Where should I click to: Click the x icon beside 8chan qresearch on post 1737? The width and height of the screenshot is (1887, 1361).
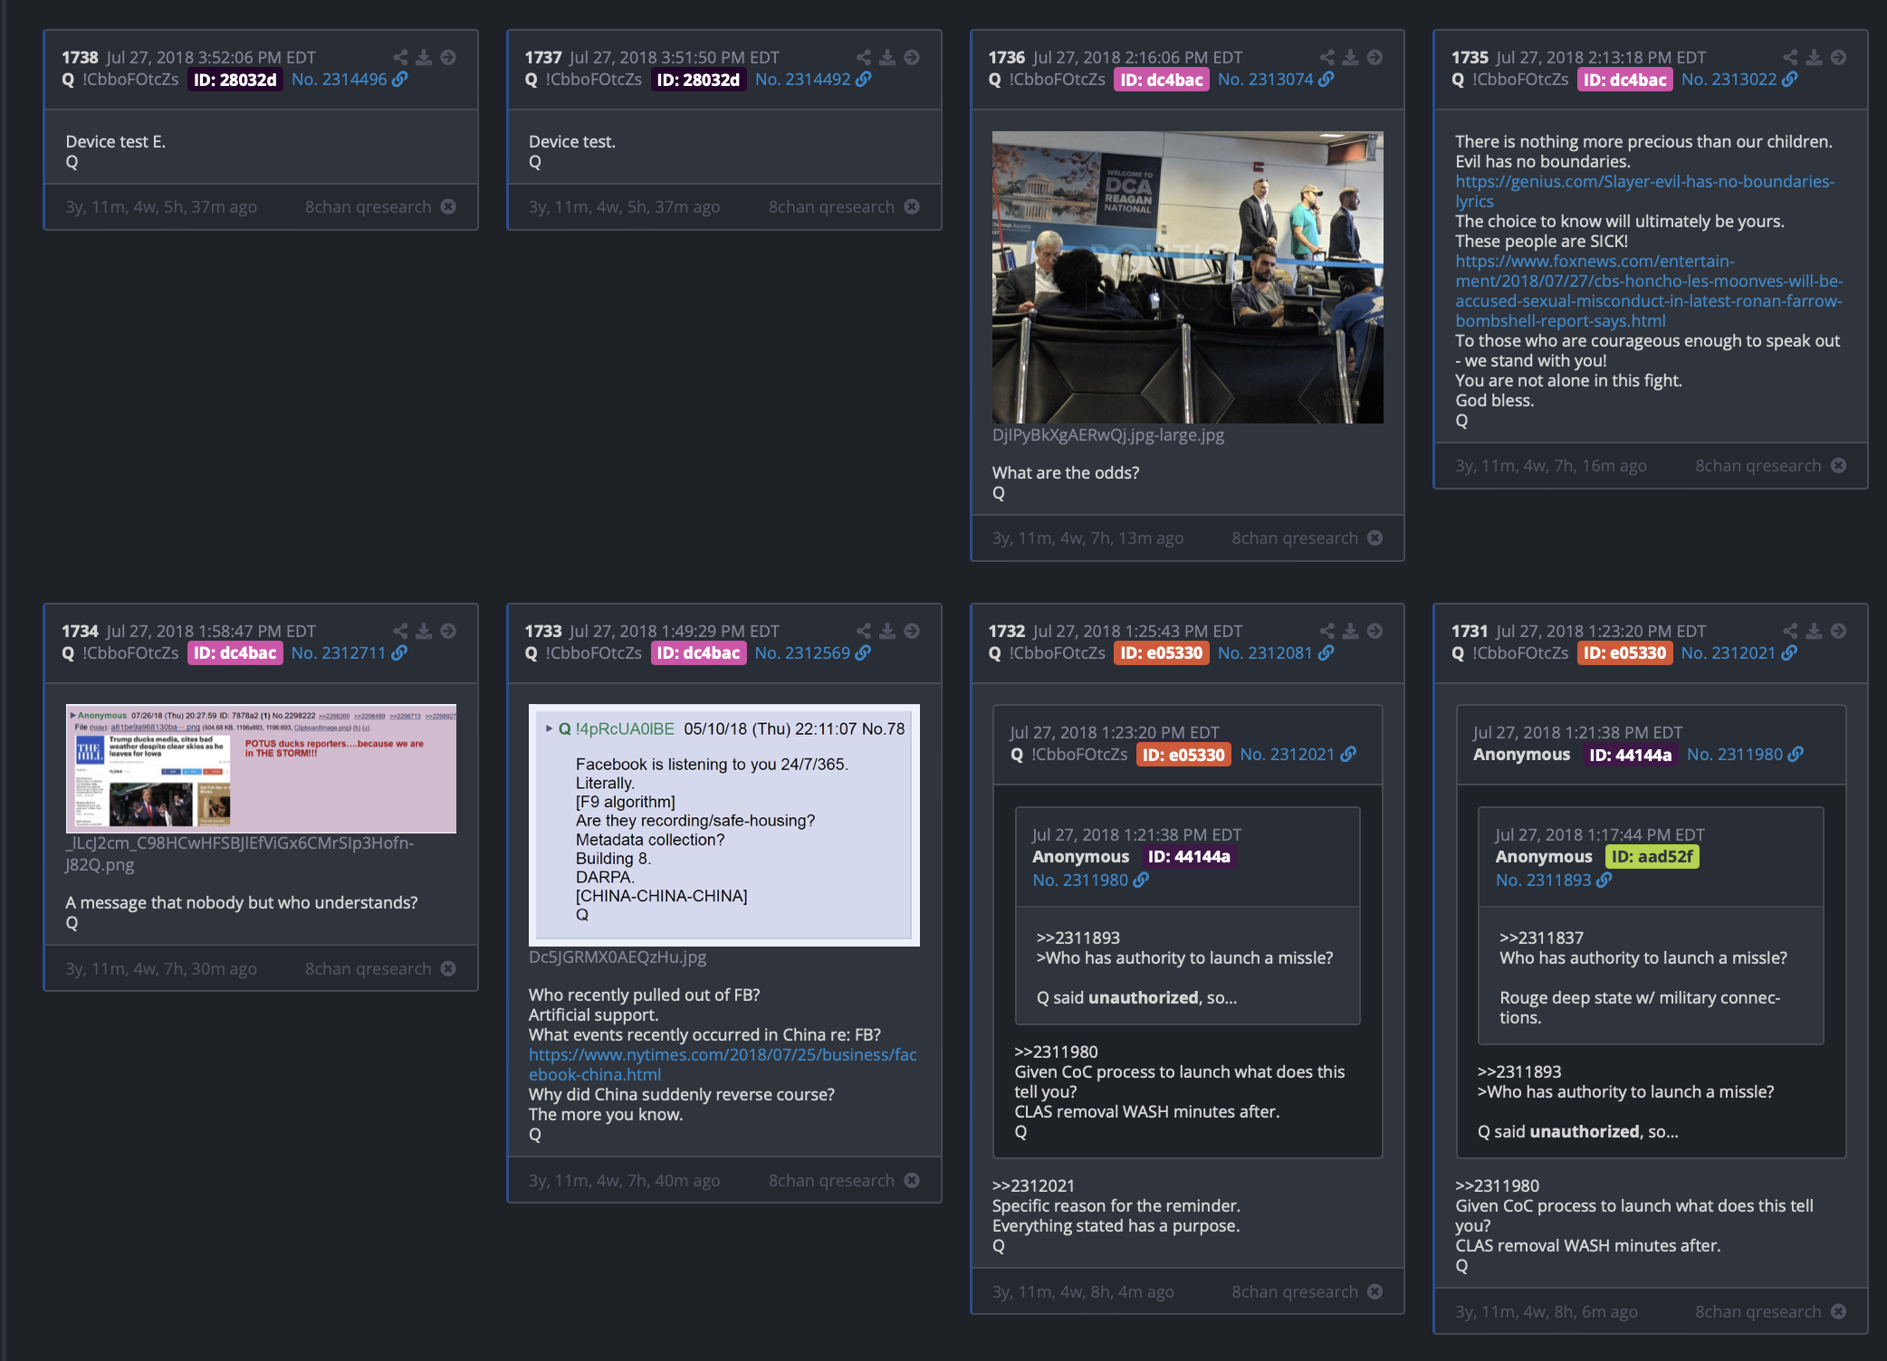coord(912,206)
